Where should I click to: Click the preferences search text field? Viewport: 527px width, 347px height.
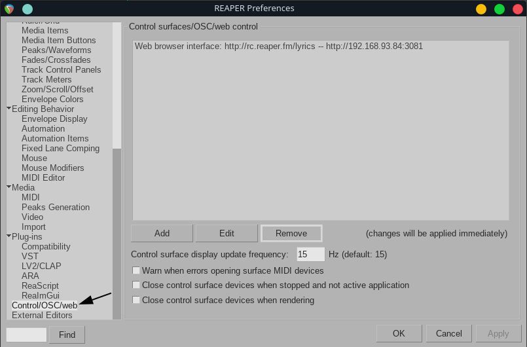pyautogui.click(x=26, y=335)
